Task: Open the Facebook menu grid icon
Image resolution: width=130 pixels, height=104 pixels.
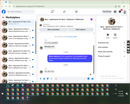Action: 115,12
